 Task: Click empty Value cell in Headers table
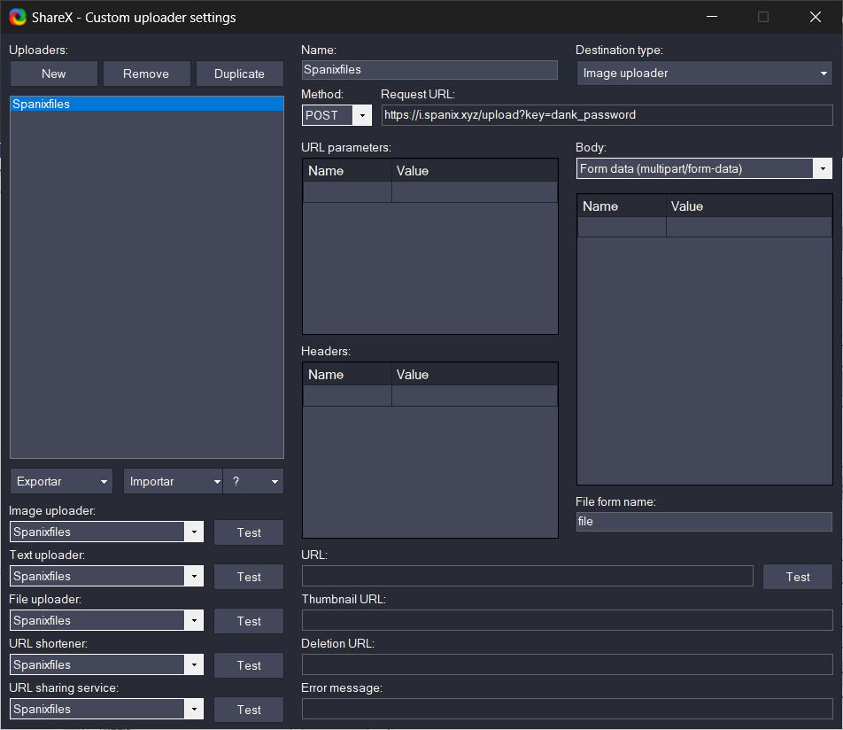tap(475, 396)
